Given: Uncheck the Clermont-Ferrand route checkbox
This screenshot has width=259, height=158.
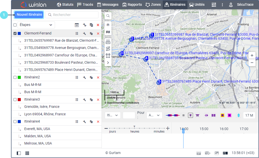Looking at the screenshot, I should pos(15,33).
